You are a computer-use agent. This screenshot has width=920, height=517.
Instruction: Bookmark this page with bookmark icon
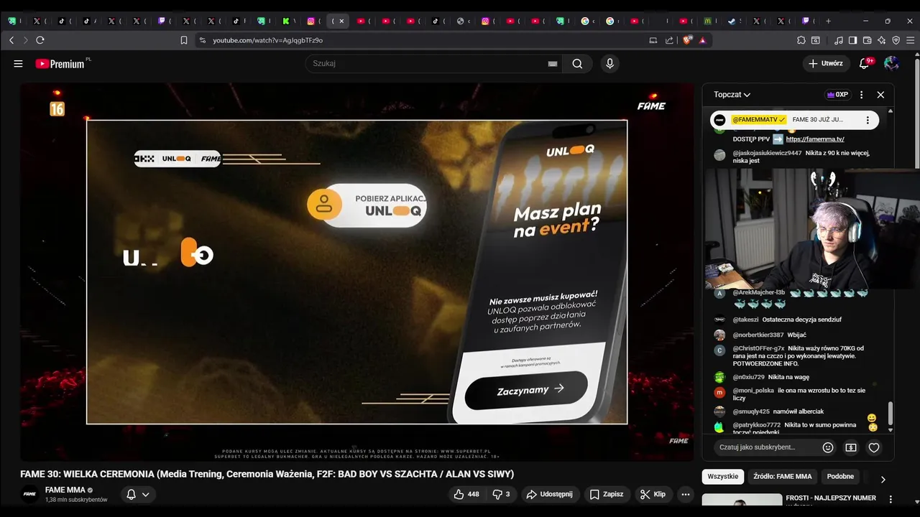(x=184, y=40)
